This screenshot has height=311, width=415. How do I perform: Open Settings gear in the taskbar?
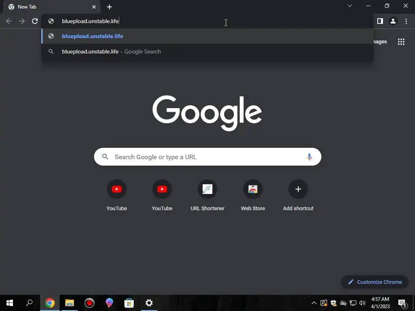click(149, 303)
